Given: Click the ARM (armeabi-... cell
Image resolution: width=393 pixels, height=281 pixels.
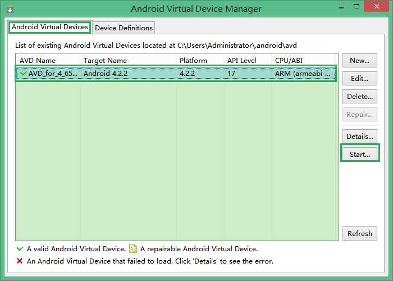Looking at the screenshot, I should [x=303, y=74].
